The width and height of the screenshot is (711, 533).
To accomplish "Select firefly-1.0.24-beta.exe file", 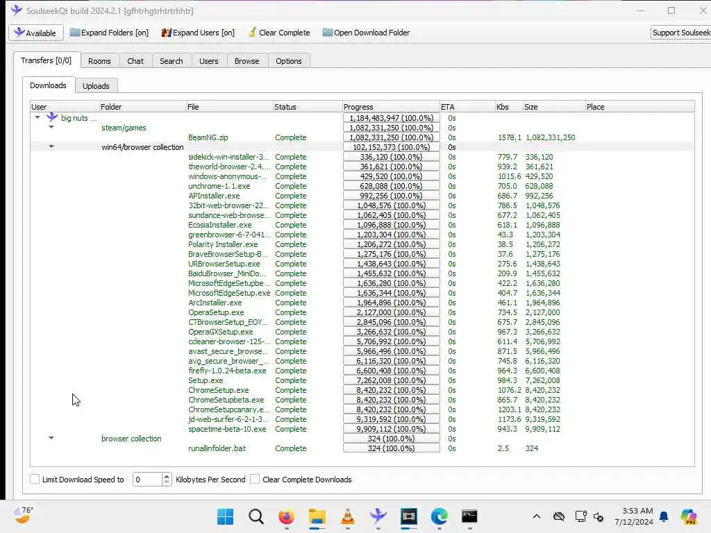I will click(227, 371).
